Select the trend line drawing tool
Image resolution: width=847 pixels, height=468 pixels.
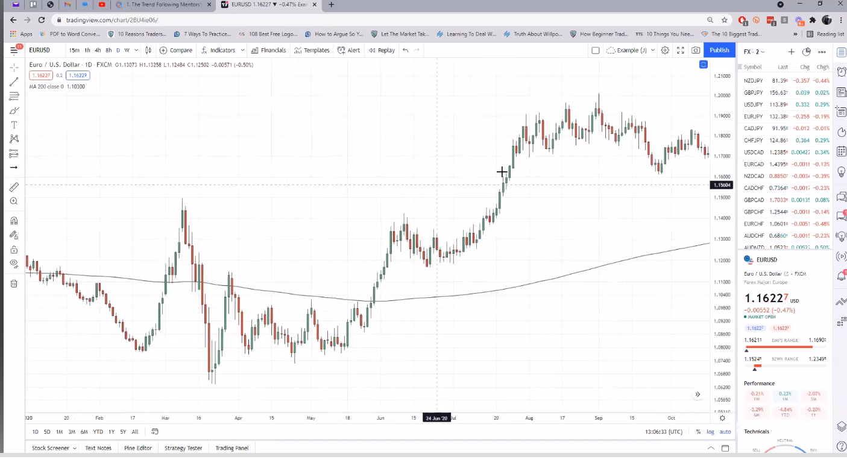[x=14, y=81]
